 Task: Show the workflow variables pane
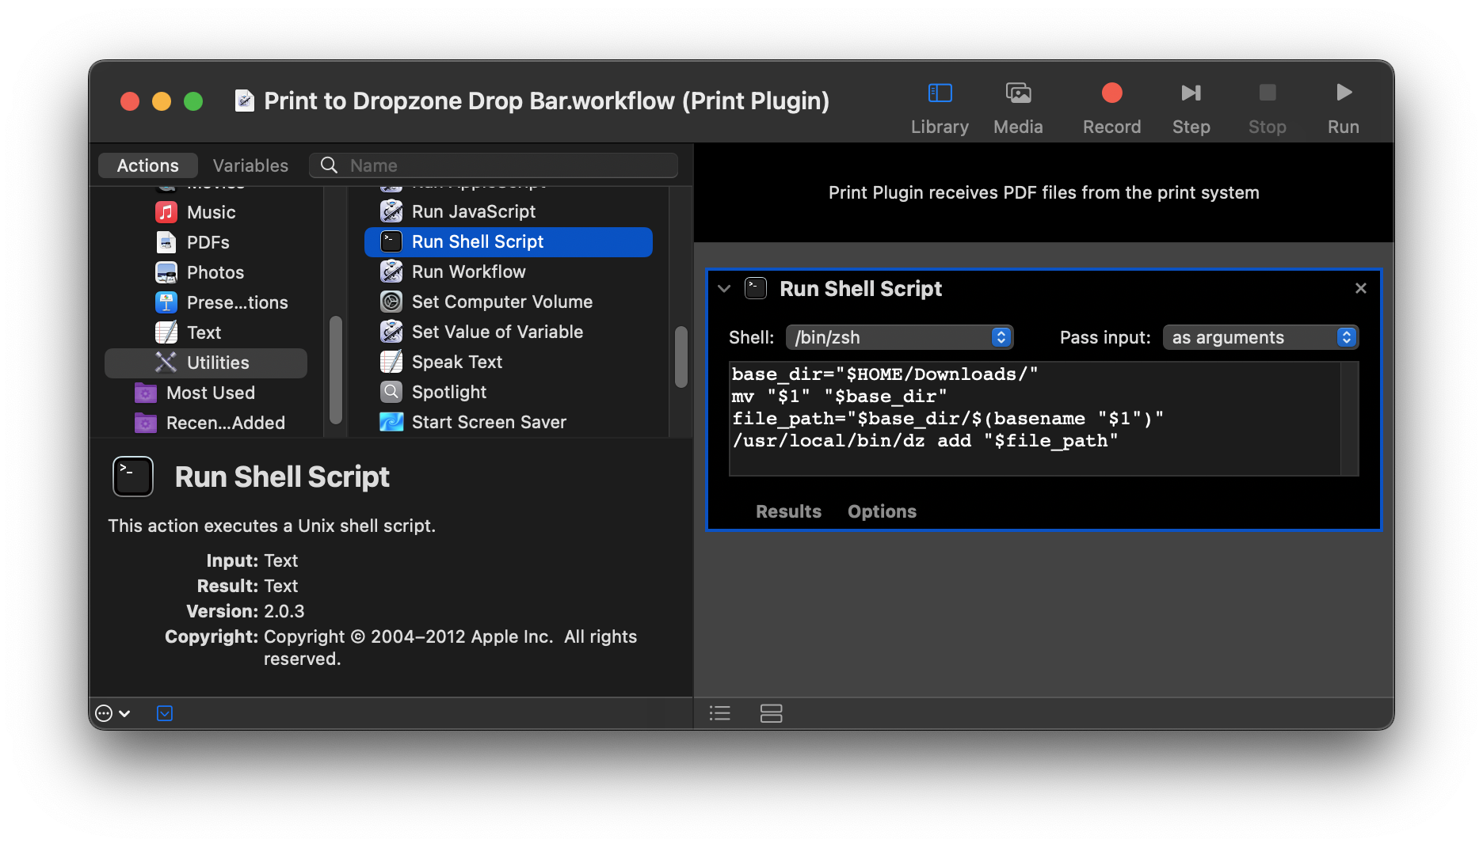click(771, 713)
